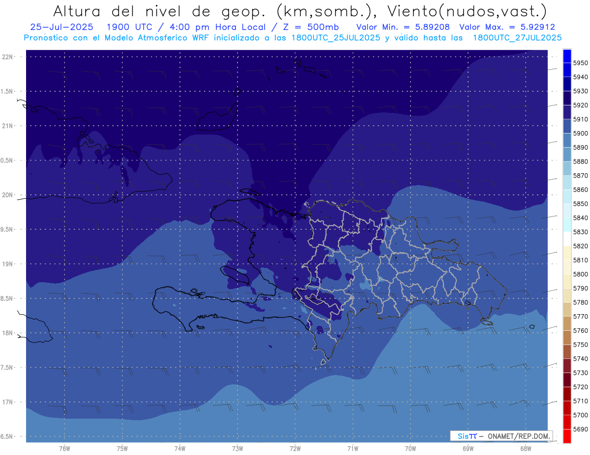Screen dimensions: 590x455
Task: Pick the colorbar swatch between 5700 and 5710
Action: pos(567,408)
